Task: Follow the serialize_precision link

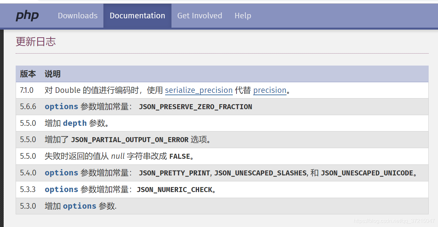Action: [199, 90]
